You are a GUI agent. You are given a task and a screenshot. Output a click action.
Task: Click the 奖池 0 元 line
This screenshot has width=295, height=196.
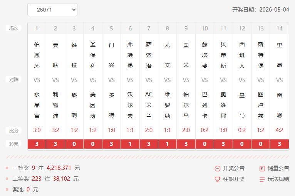pos(25,189)
